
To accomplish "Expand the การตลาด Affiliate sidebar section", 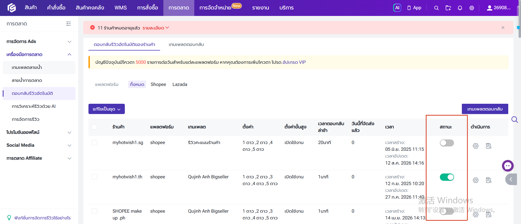I will pos(39,158).
